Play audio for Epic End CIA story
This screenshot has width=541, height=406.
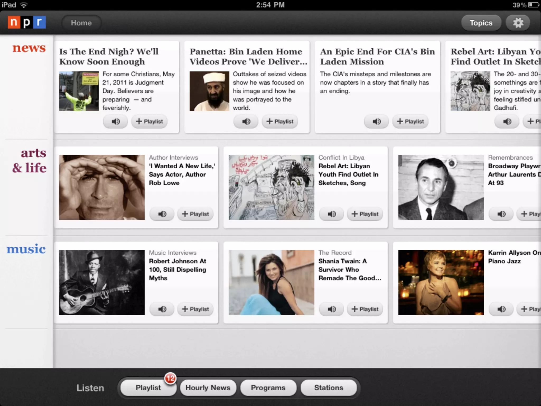coord(377,122)
